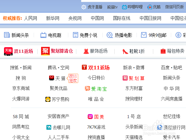The width and height of the screenshot is (186, 140).
Task: Click the pink 聚划算 icon in grid
Action: 125,78
